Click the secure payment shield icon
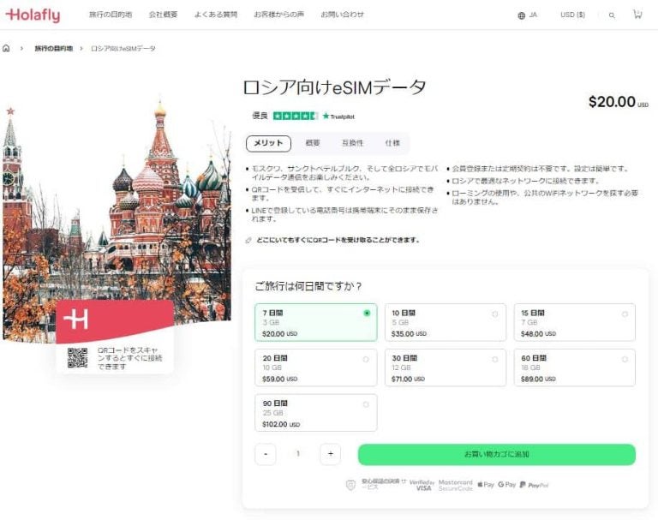The image size is (658, 520). pos(350,485)
